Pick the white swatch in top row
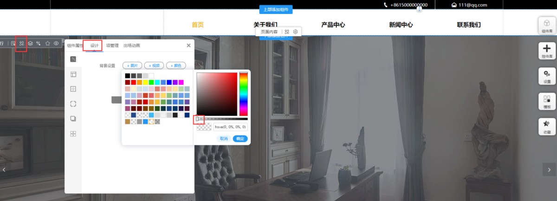 (151, 76)
